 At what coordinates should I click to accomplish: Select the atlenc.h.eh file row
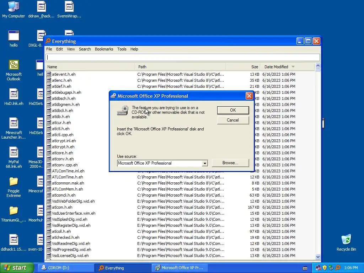(x=180, y=80)
